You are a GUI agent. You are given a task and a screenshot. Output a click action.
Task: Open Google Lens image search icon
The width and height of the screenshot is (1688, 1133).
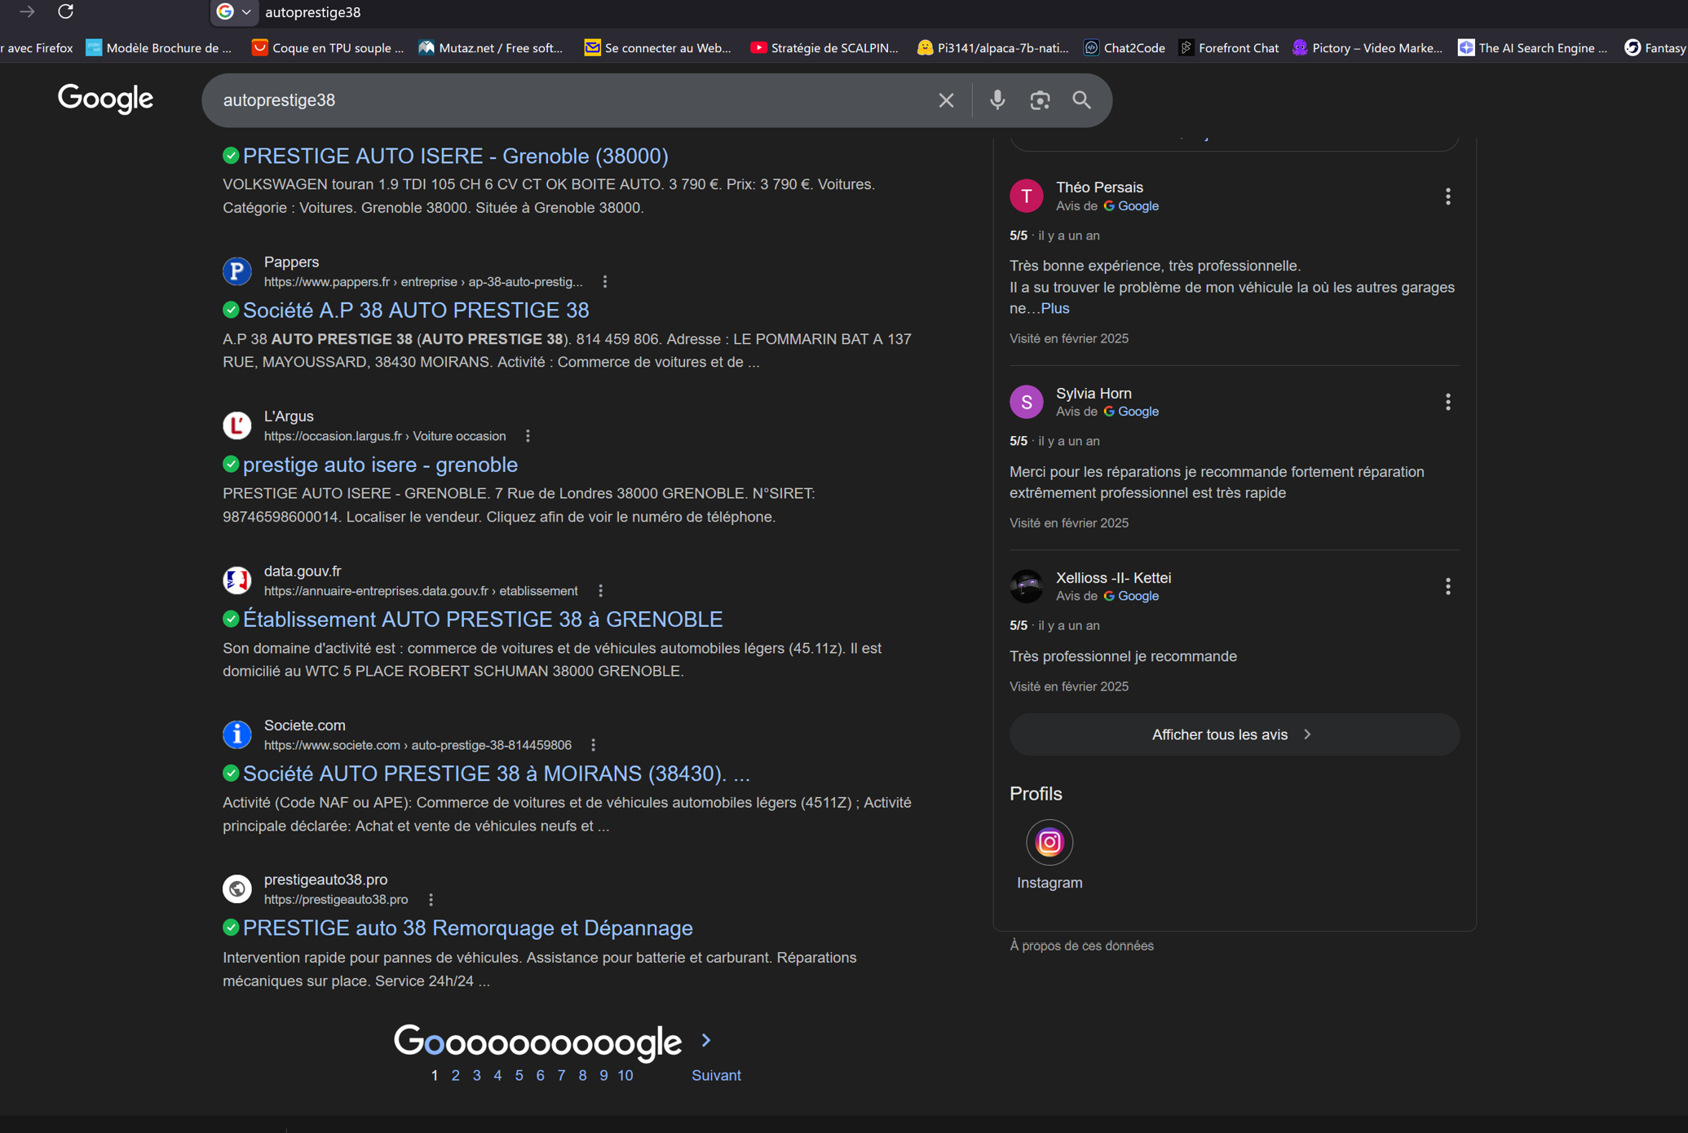tap(1040, 100)
